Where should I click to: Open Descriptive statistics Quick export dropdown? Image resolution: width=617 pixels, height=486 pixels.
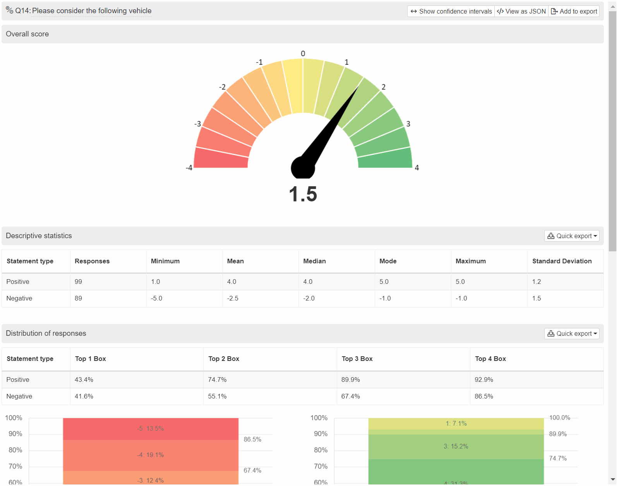pos(572,236)
